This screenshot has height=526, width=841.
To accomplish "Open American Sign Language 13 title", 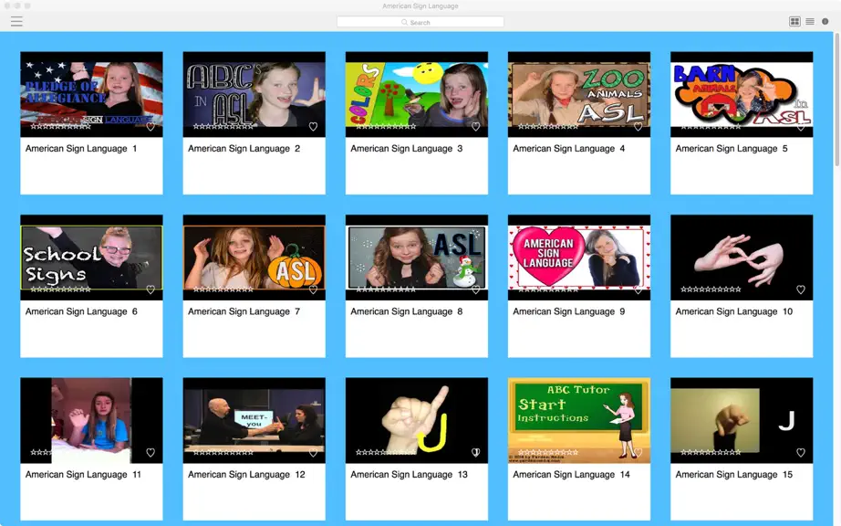I will click(410, 475).
